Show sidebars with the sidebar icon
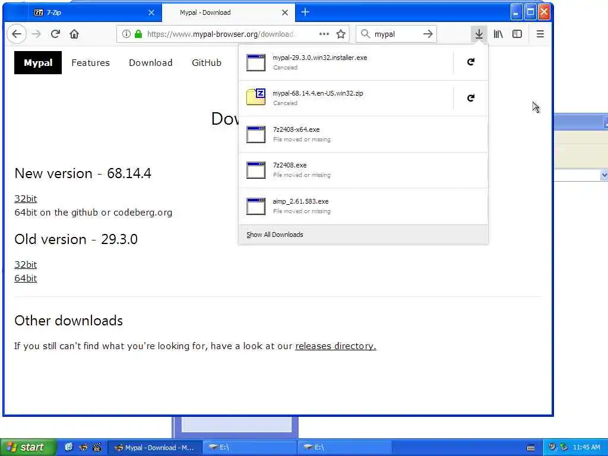This screenshot has width=608, height=456. click(x=517, y=34)
